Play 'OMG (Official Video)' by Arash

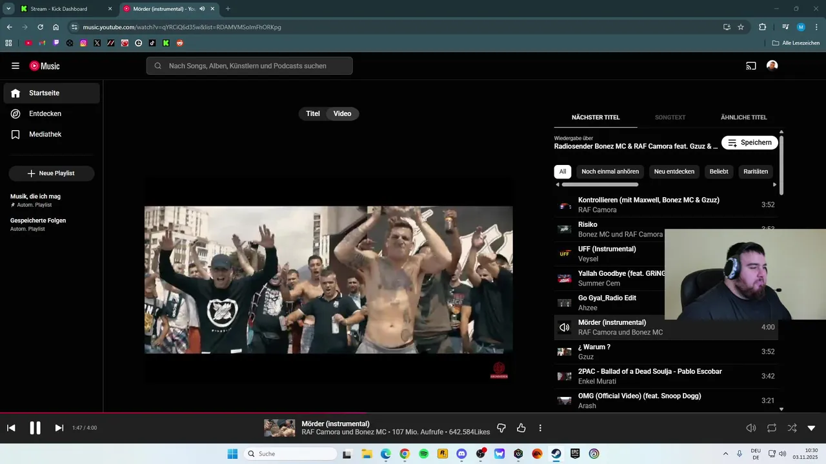pos(666,401)
